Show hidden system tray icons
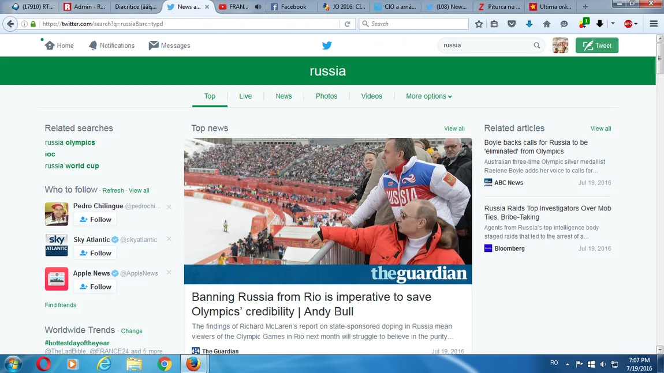Screen dimensions: 664x373 coord(568,364)
